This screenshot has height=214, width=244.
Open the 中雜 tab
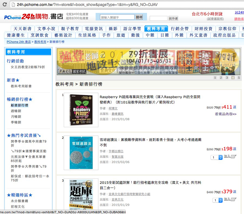pyautogui.click(x=150, y=35)
